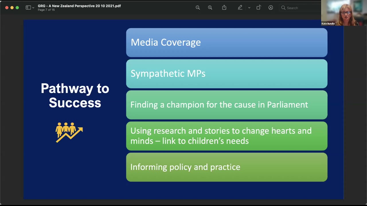Click the 'Page 7 of 15' indicator
This screenshot has width=367, height=206.
(x=46, y=10)
